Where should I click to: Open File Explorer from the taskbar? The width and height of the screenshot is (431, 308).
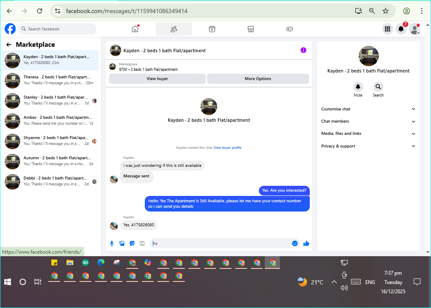click(x=70, y=262)
